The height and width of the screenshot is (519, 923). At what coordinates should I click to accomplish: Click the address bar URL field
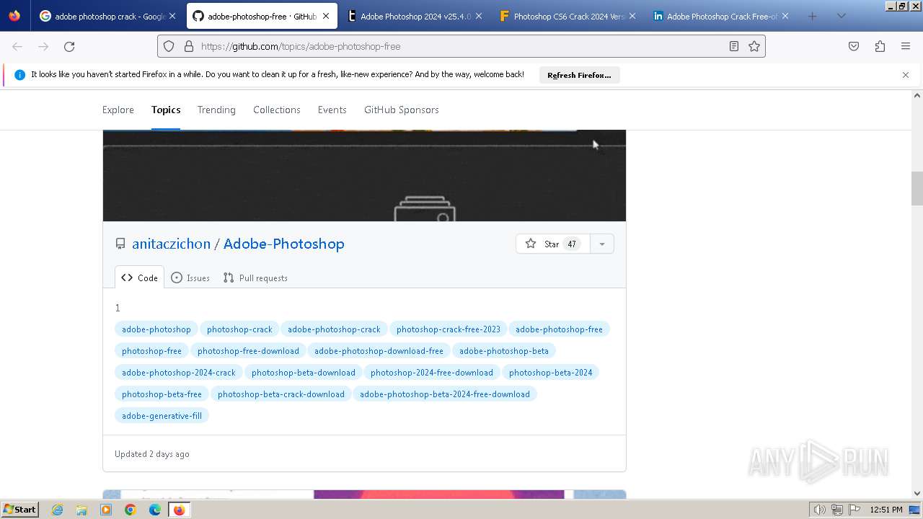461,46
